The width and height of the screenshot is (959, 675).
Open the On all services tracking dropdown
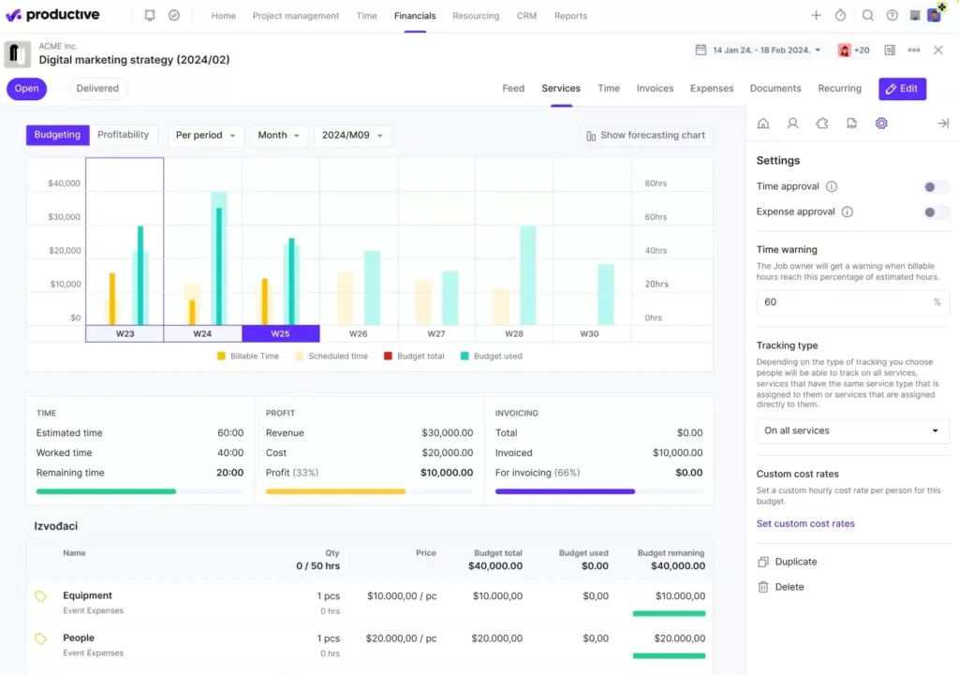click(x=851, y=431)
